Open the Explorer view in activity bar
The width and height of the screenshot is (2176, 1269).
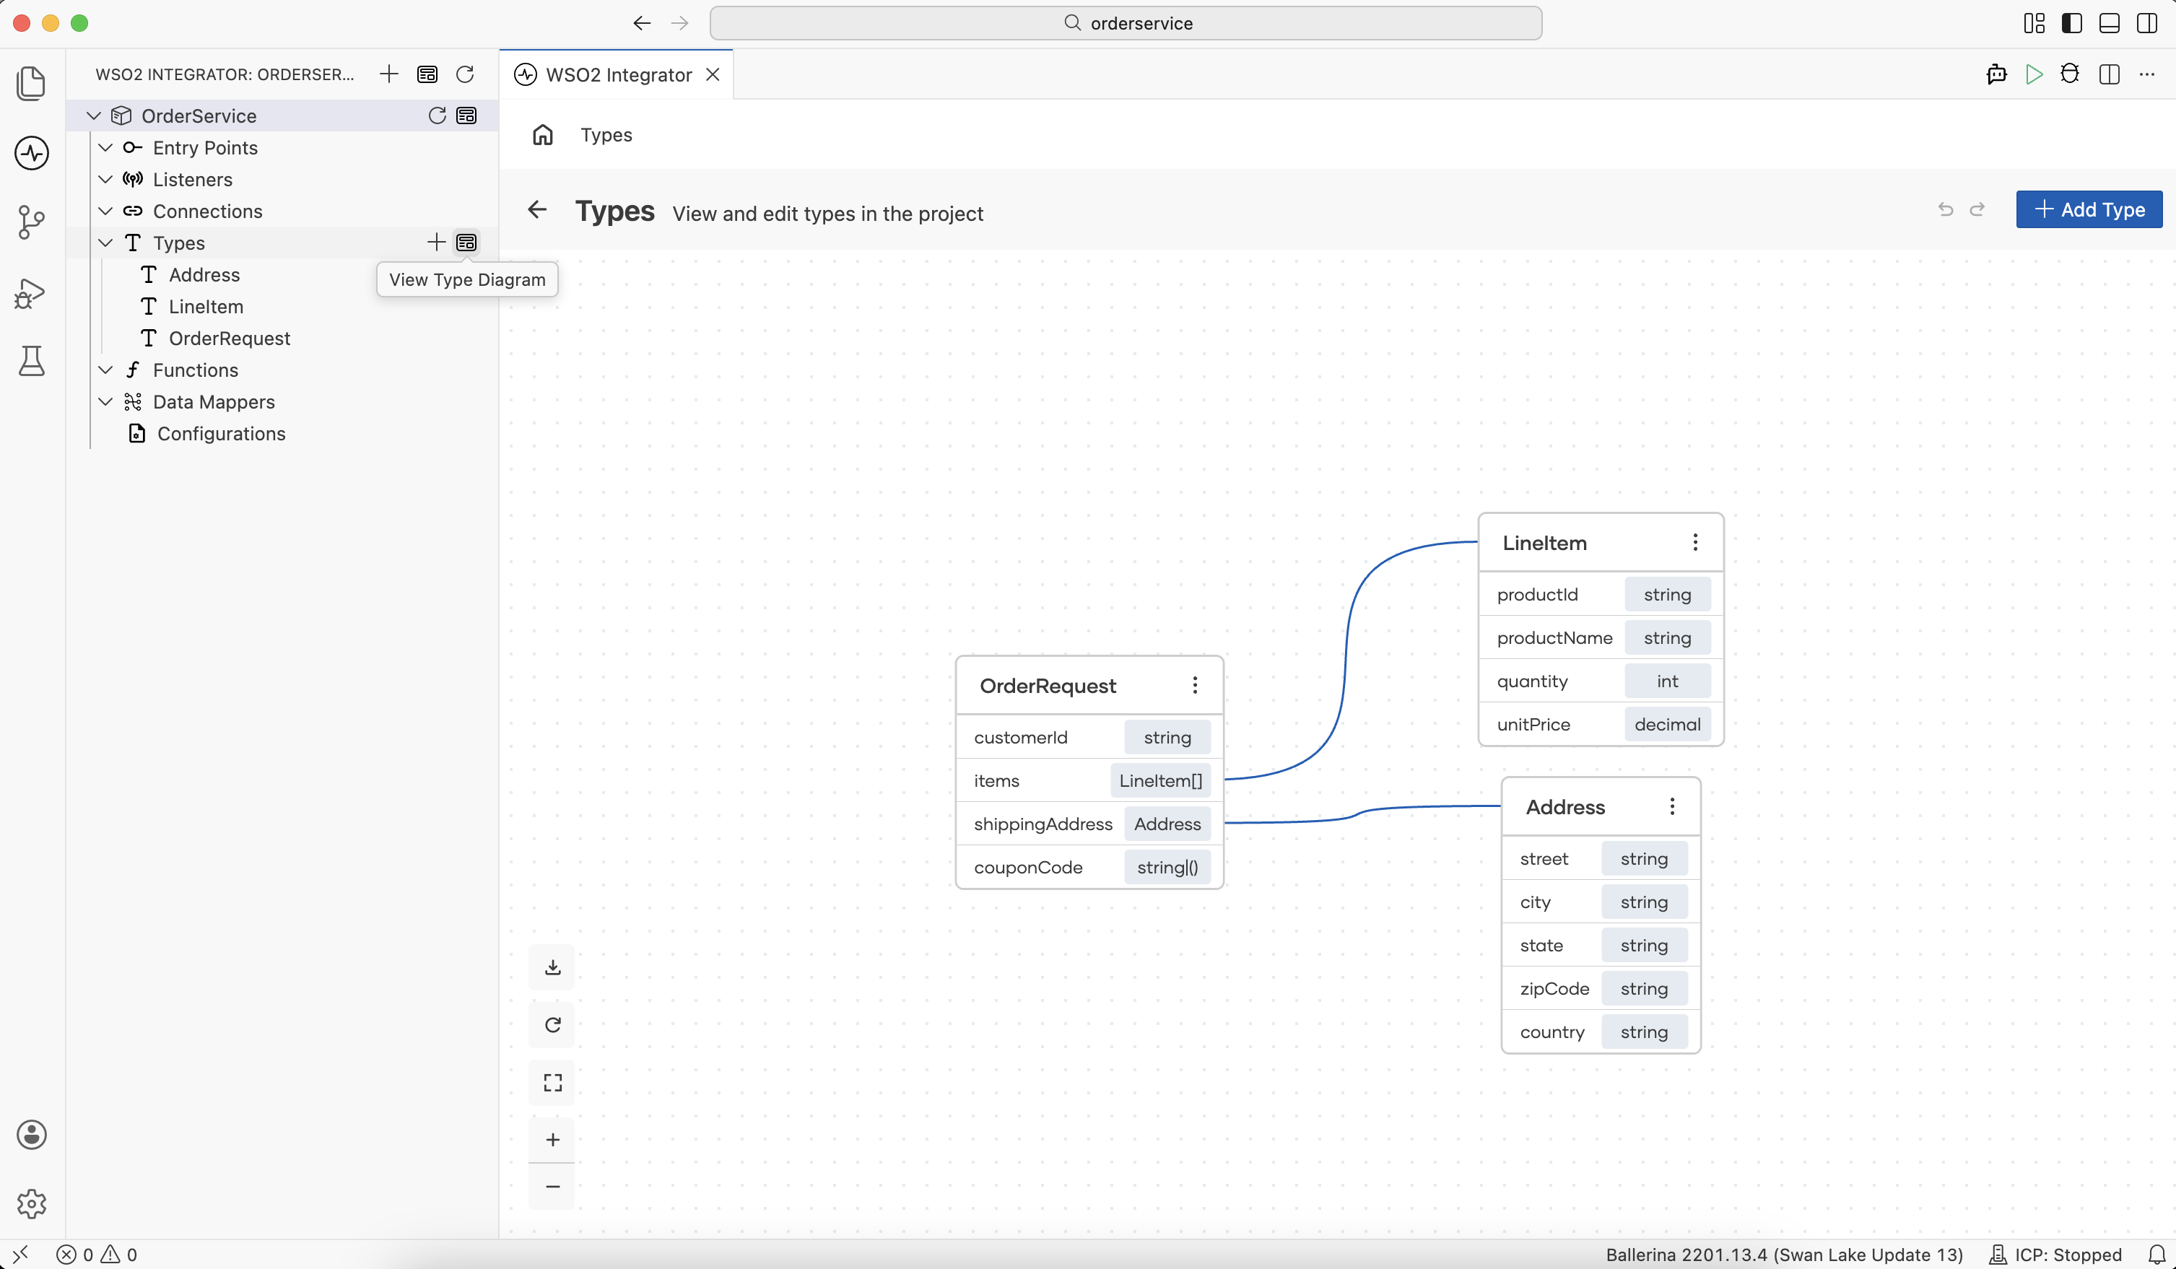click(x=31, y=83)
